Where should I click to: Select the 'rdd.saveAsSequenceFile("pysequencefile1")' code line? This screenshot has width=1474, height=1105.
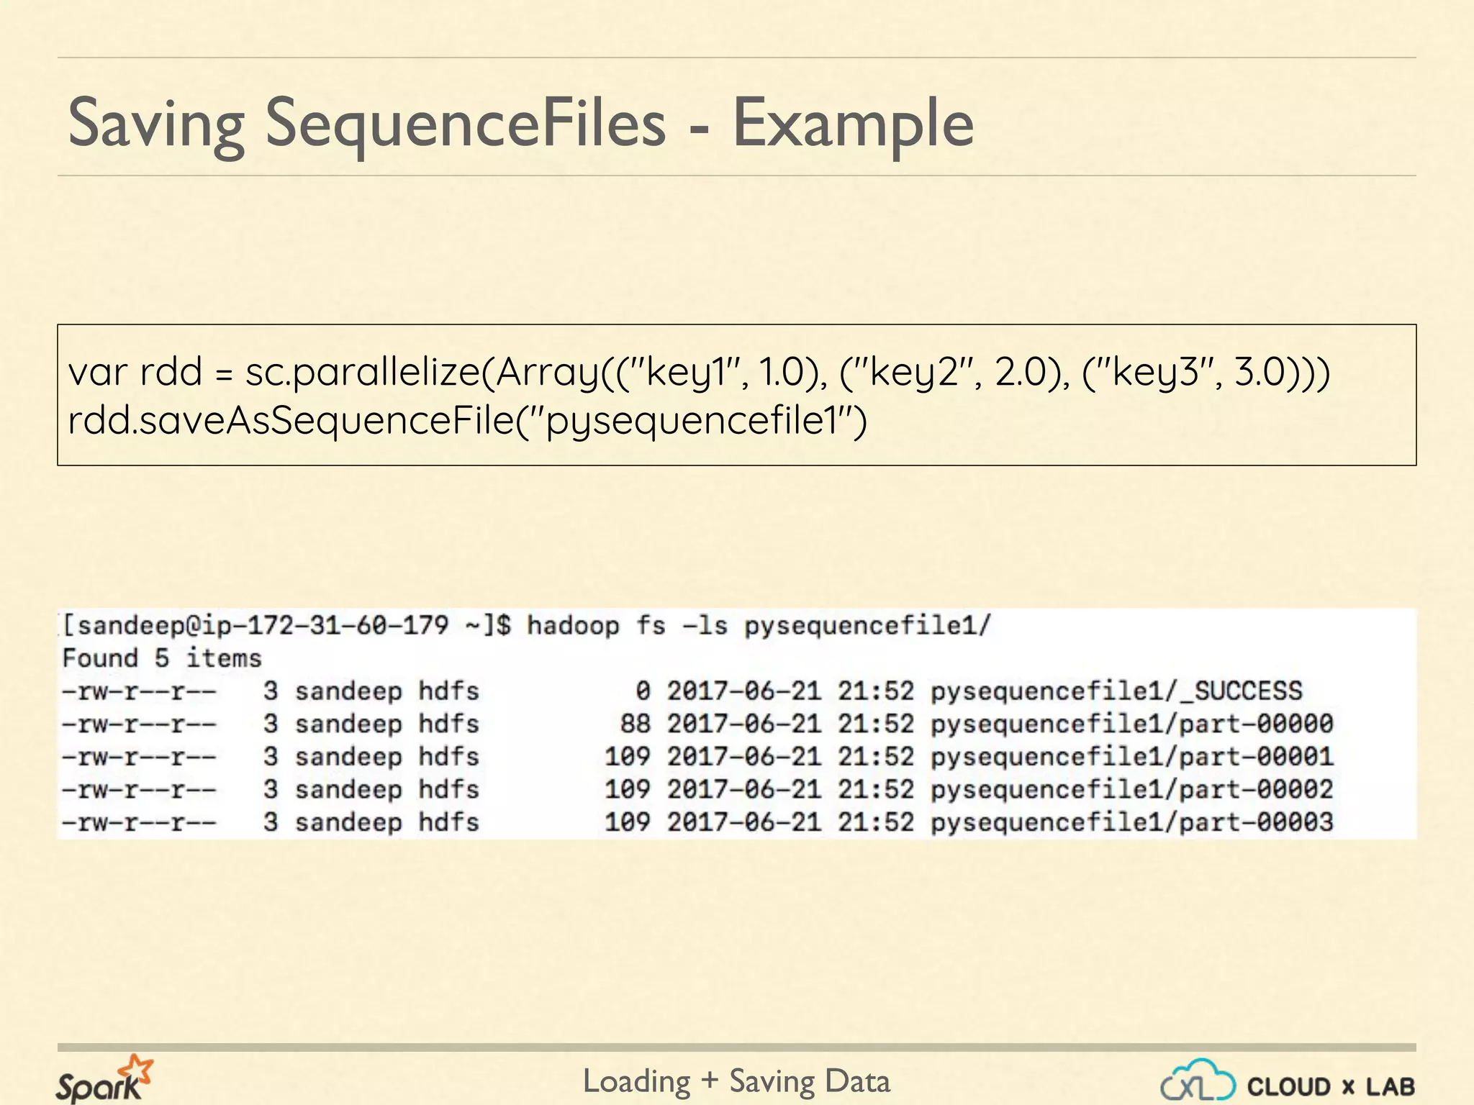467,421
